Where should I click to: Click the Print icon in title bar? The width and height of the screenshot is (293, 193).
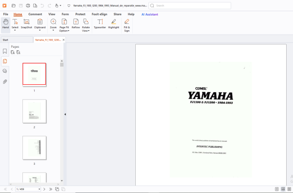(x=28, y=5)
